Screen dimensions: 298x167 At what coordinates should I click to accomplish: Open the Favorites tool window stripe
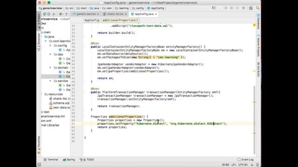(39, 145)
